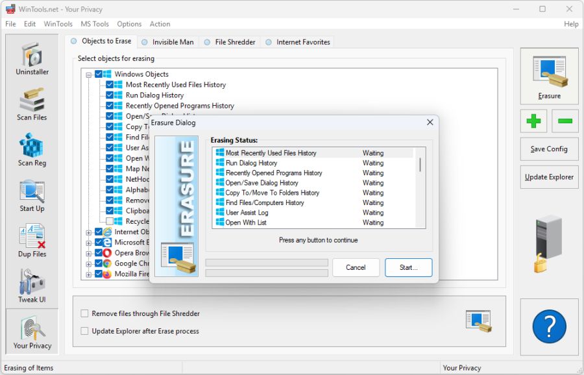Screen dimensions: 584x375
Task: Switch to the Tweak UI tool
Action: point(31,285)
